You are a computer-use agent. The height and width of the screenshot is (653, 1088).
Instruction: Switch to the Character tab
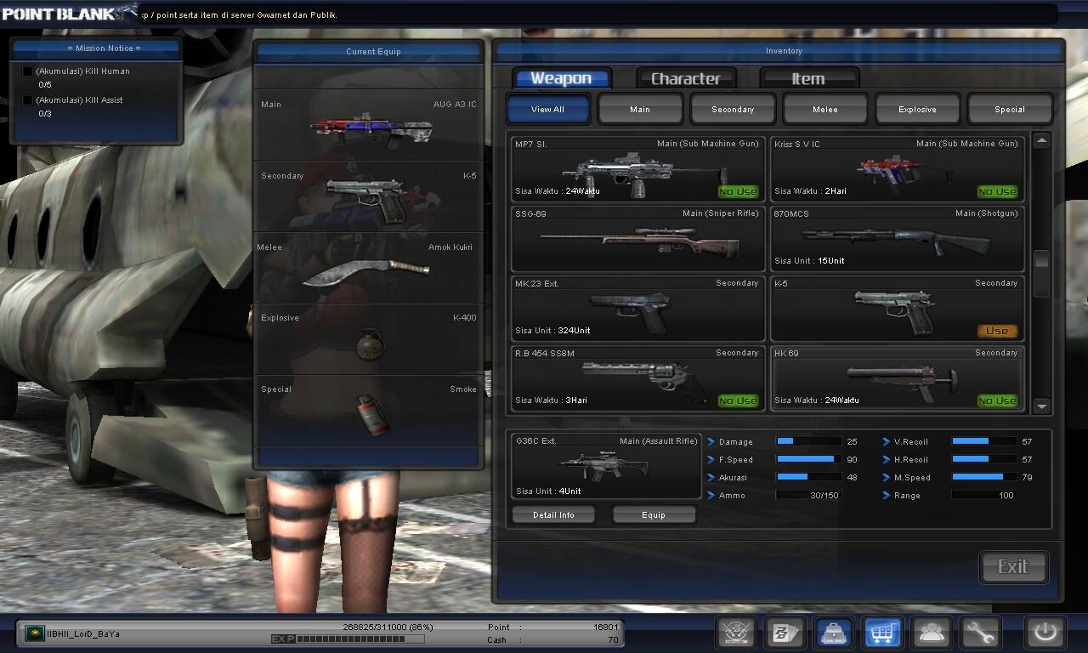click(685, 78)
